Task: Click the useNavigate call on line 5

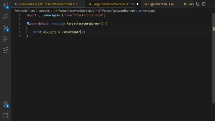Action: point(71,32)
